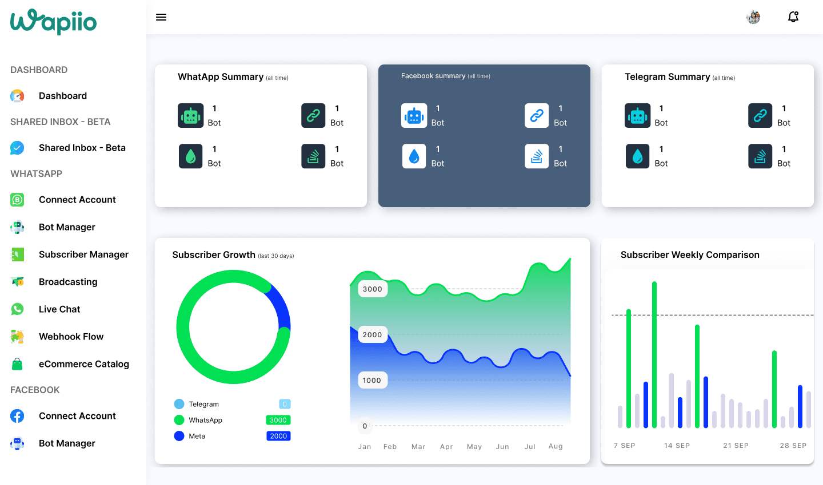This screenshot has height=485, width=823.
Task: Click the Live Chat WhatsApp icon
Action: pos(17,309)
